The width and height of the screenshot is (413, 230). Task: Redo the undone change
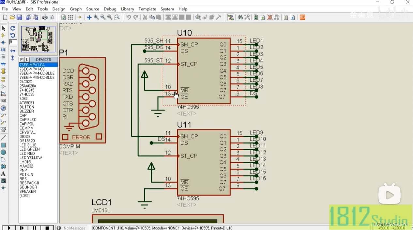coord(136,17)
